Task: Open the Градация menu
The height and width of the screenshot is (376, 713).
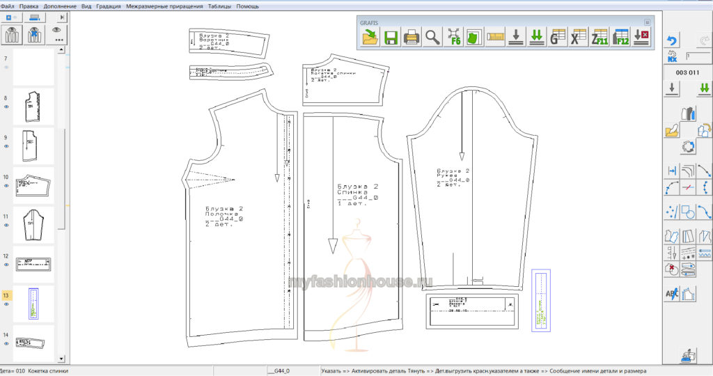Action: (x=107, y=6)
